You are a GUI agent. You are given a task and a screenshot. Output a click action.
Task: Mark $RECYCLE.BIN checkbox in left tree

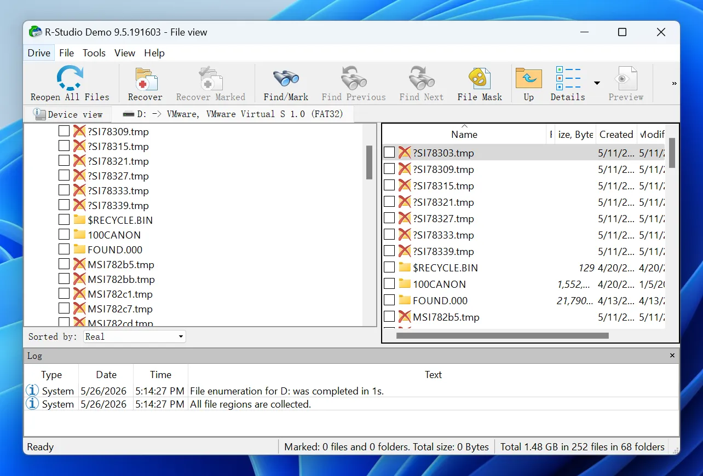[64, 220]
